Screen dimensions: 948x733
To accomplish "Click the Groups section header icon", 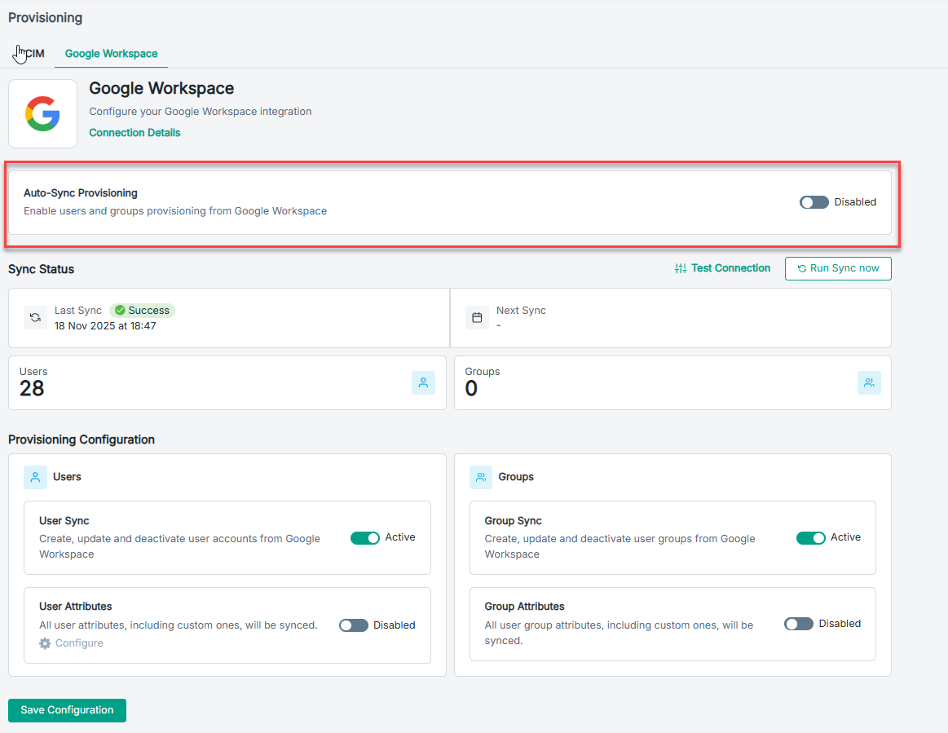I will coord(481,477).
